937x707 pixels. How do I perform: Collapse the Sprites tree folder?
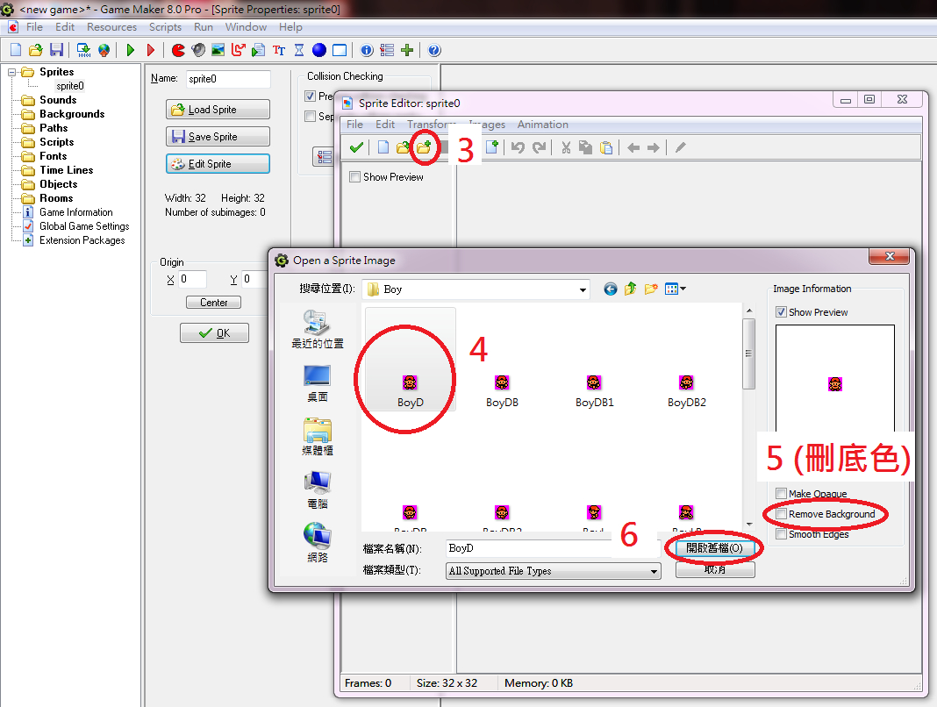(x=11, y=72)
